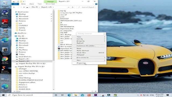Screen dimensions: 172x97
Task: Click the Properties quick access toolbar icon
Action: 18,2
